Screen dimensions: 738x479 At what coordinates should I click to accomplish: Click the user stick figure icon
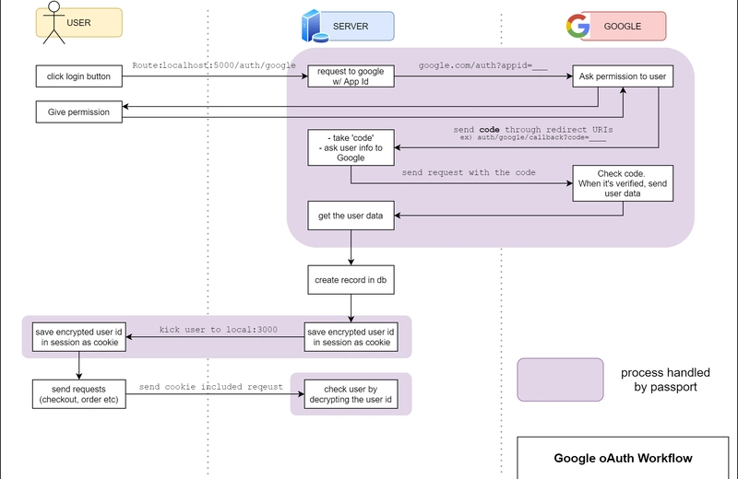(54, 22)
